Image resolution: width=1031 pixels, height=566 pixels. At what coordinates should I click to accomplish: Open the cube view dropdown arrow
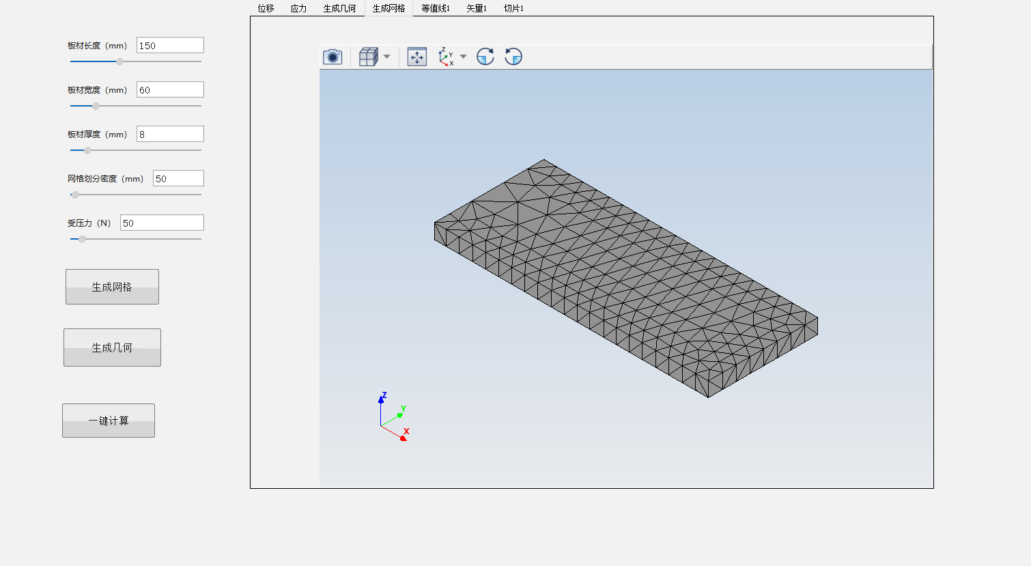(x=386, y=57)
